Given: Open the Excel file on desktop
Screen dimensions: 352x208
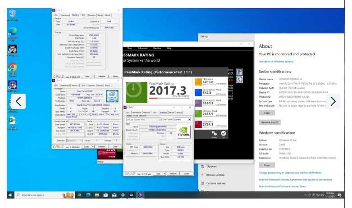Looking at the screenshot, I should click(x=12, y=123).
